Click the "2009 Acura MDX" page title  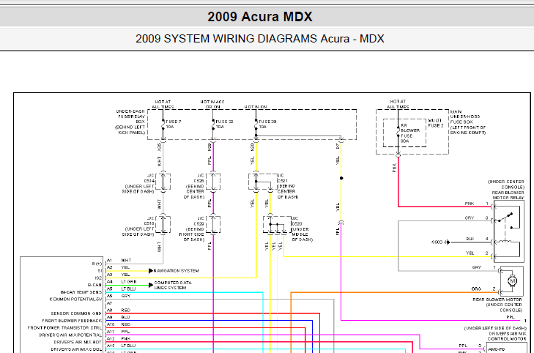pos(260,17)
